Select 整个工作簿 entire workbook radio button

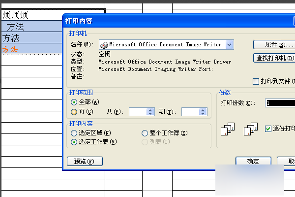click(145, 133)
